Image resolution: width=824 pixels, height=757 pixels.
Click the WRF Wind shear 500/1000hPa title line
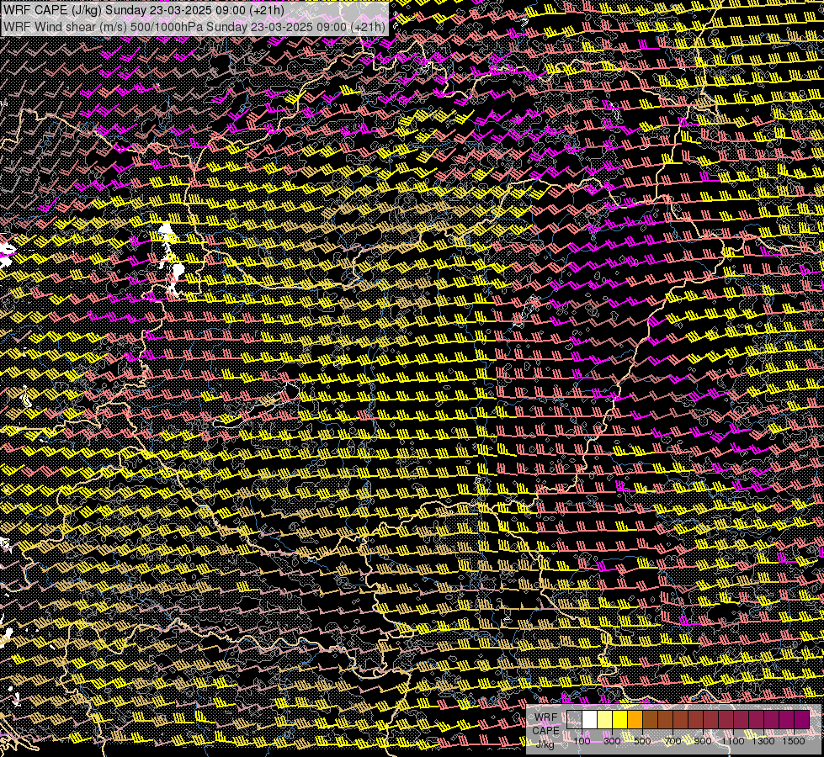click(194, 26)
